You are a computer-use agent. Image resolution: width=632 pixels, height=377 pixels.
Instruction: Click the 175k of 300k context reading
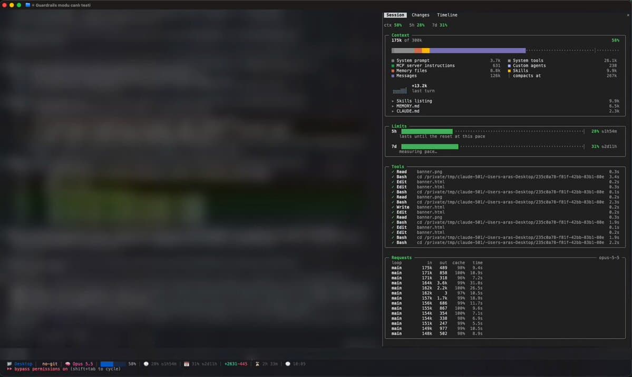click(407, 40)
